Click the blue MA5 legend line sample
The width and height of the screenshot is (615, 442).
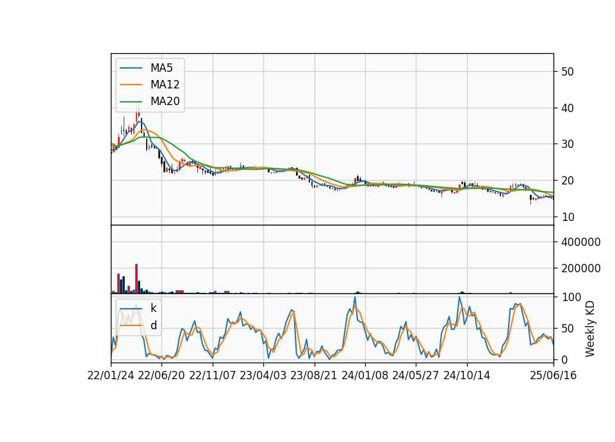[x=131, y=69]
